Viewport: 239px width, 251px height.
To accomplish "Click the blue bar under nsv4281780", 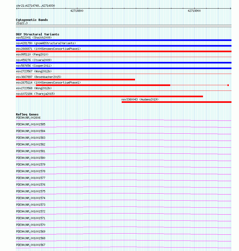I will point(124,46).
